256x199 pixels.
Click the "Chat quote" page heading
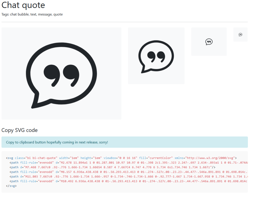pyautogui.click(x=23, y=5)
